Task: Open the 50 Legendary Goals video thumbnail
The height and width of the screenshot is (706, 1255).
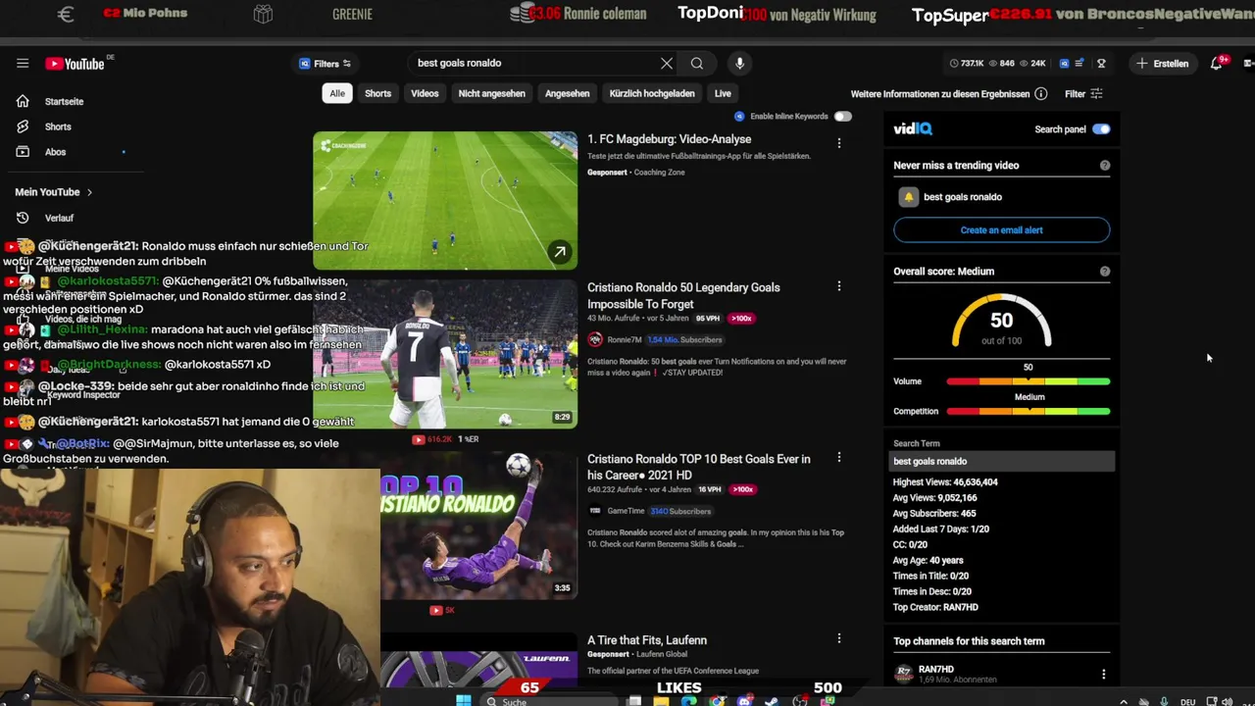Action: pyautogui.click(x=445, y=355)
